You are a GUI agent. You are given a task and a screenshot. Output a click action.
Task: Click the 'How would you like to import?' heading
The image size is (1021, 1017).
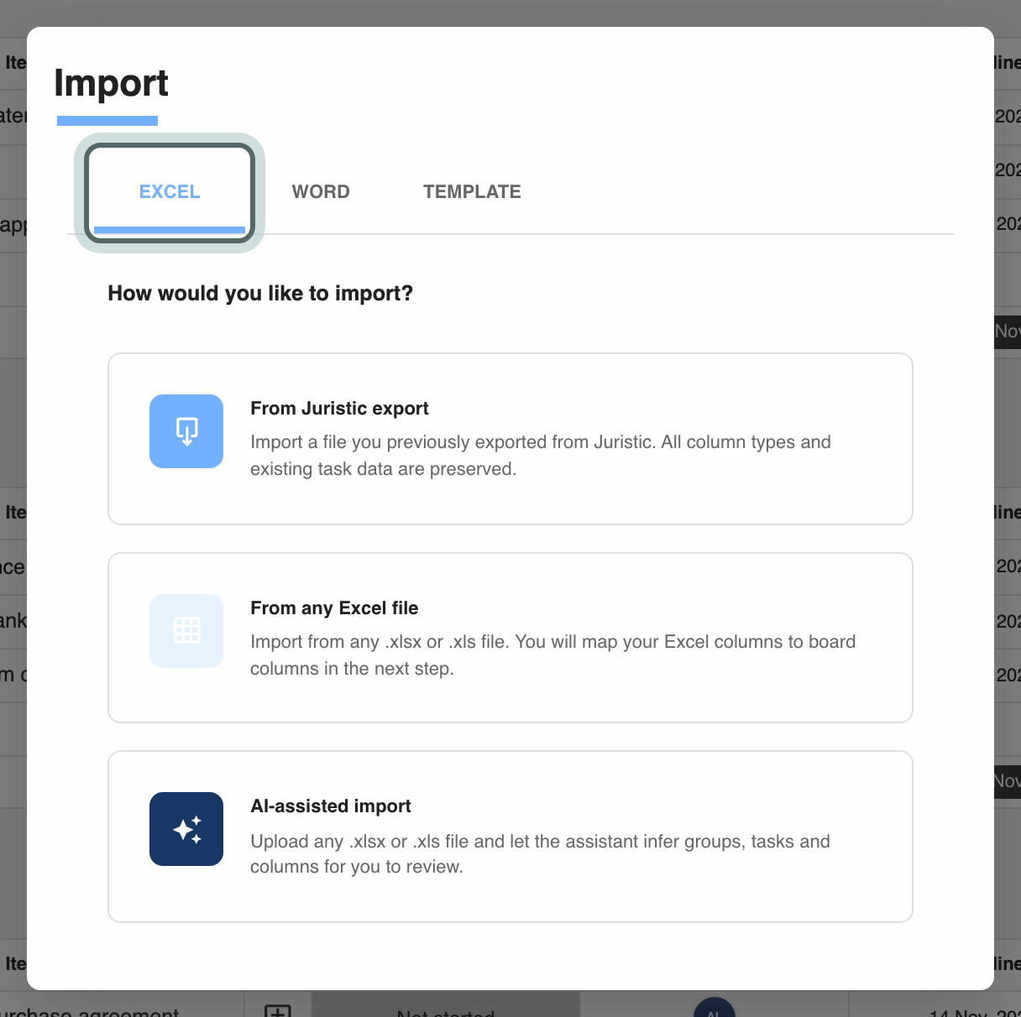point(260,294)
